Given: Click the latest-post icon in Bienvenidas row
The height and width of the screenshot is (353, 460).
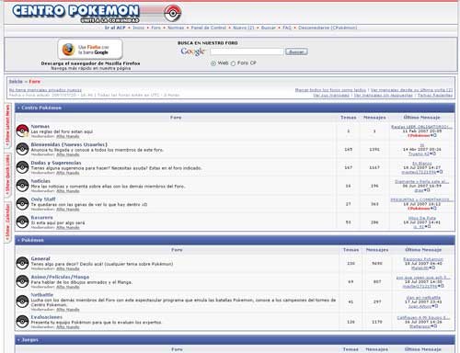Looking at the screenshot, I should coord(432,154).
